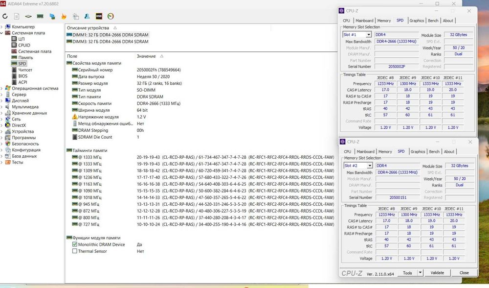
Task: Open the CPUID tree entry
Action: [x=24, y=45]
